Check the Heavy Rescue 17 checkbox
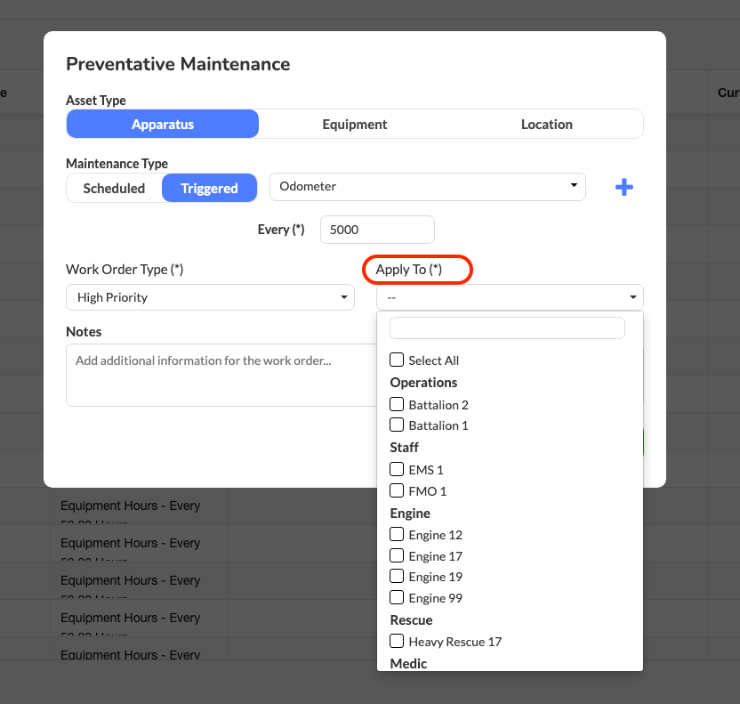The image size is (740, 704). click(397, 641)
